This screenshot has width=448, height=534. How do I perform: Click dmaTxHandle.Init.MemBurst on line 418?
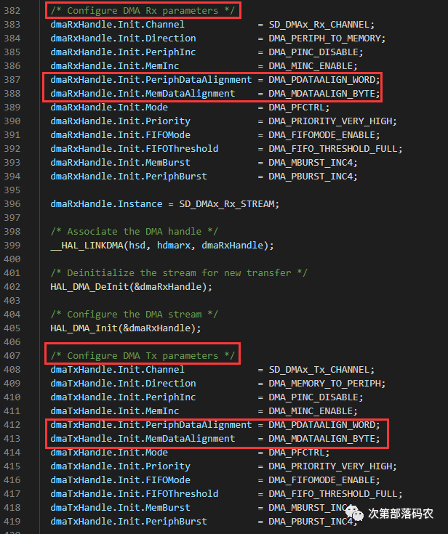(120, 507)
